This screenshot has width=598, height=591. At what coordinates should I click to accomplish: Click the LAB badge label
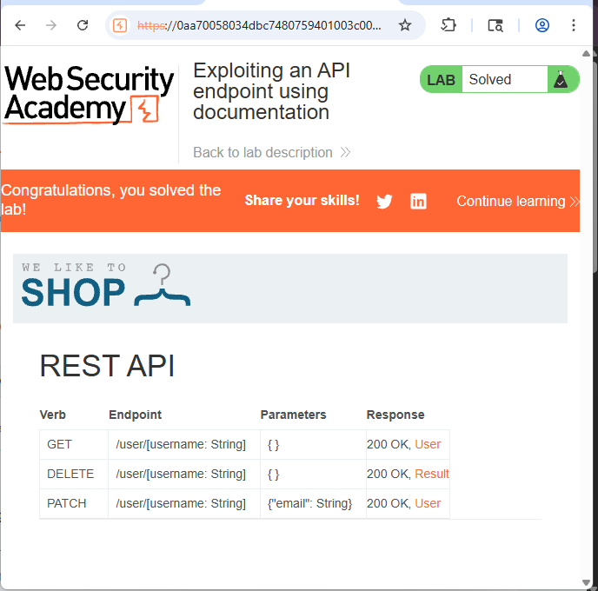[x=441, y=80]
